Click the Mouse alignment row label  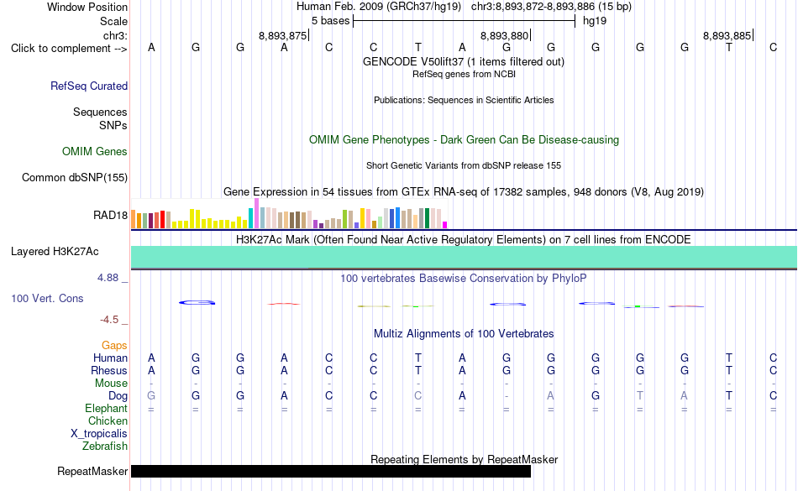coord(111,384)
